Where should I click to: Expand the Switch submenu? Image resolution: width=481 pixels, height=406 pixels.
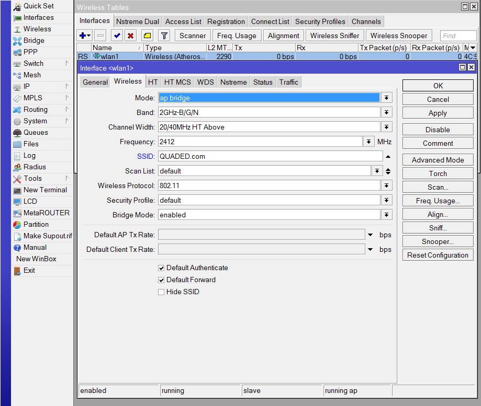[x=67, y=63]
